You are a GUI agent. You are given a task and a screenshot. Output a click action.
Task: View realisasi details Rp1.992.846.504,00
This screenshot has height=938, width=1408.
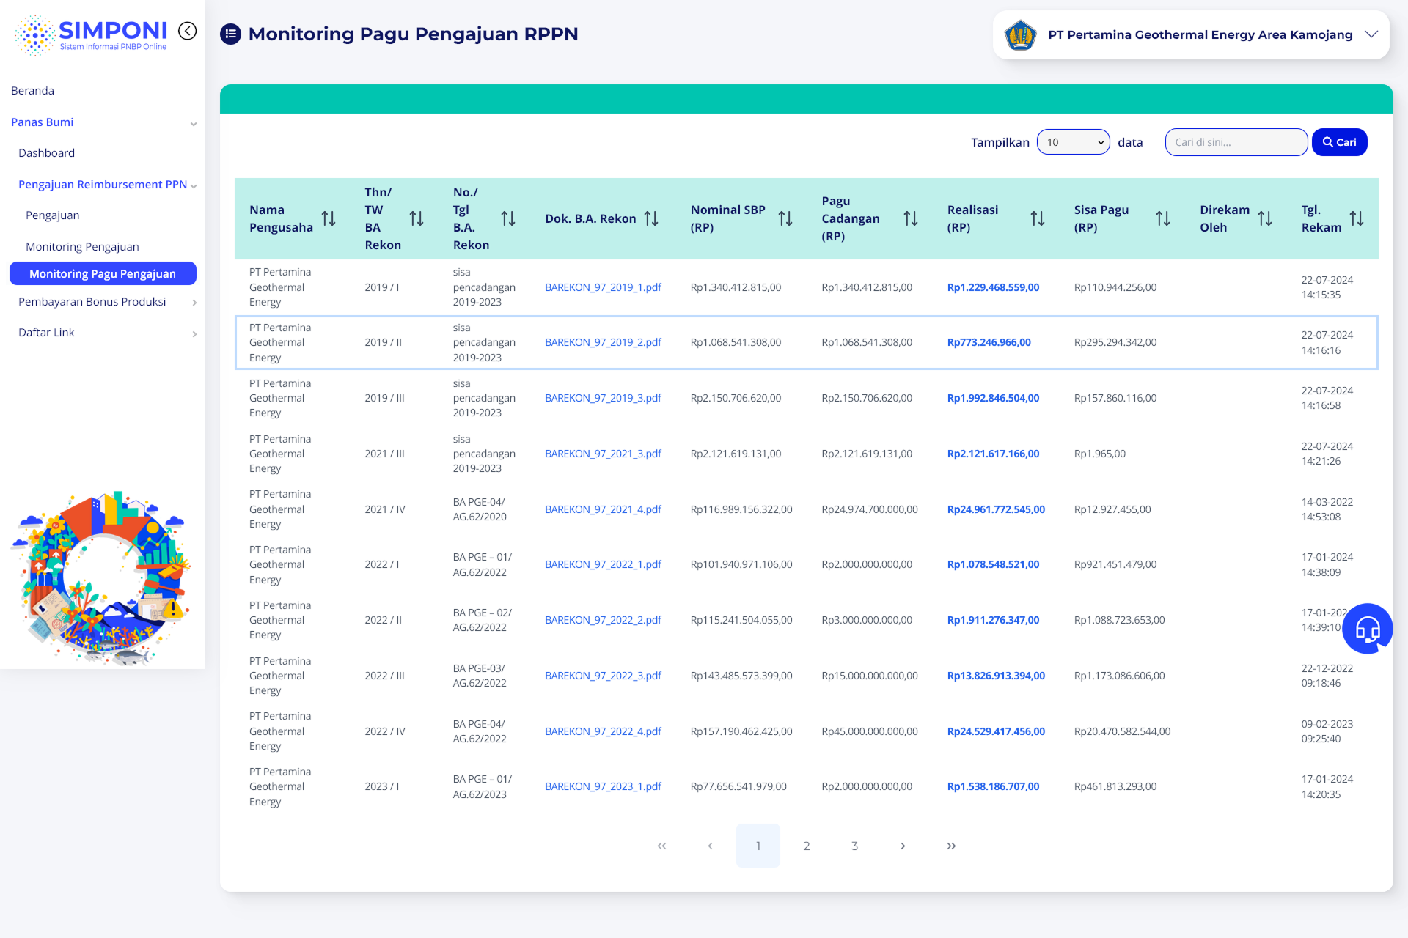(x=993, y=398)
